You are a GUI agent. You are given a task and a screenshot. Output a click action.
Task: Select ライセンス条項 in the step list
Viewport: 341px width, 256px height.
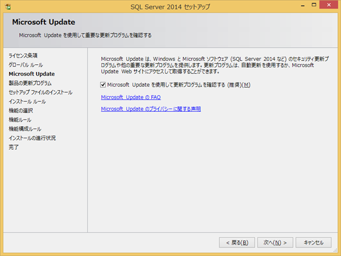[23, 56]
